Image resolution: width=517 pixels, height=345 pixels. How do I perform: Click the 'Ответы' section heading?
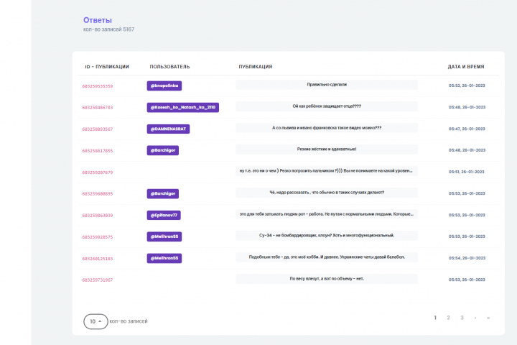pyautogui.click(x=98, y=20)
